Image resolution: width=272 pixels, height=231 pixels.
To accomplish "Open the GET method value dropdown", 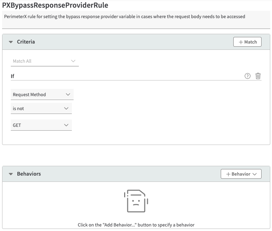I will (41, 125).
